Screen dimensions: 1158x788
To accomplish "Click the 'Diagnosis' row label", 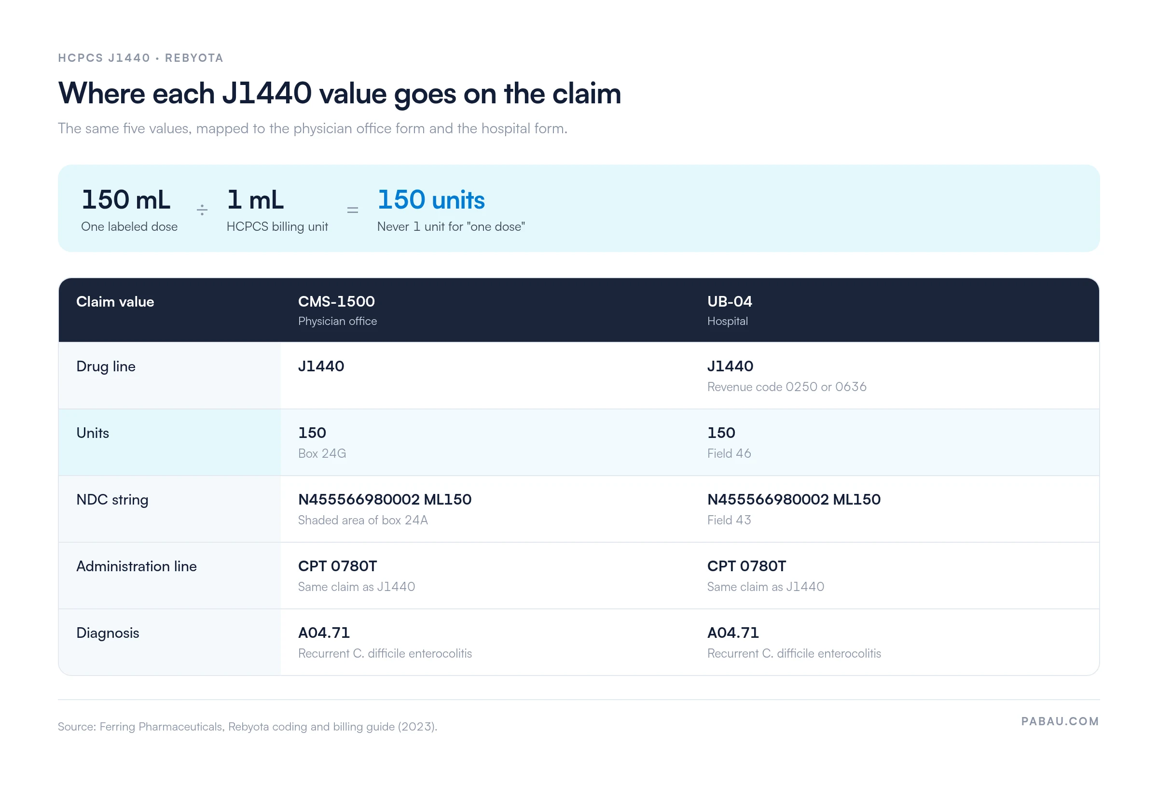I will click(x=108, y=633).
